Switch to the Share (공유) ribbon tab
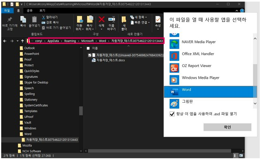Viewport: 263px width, 159px height. [29, 10]
